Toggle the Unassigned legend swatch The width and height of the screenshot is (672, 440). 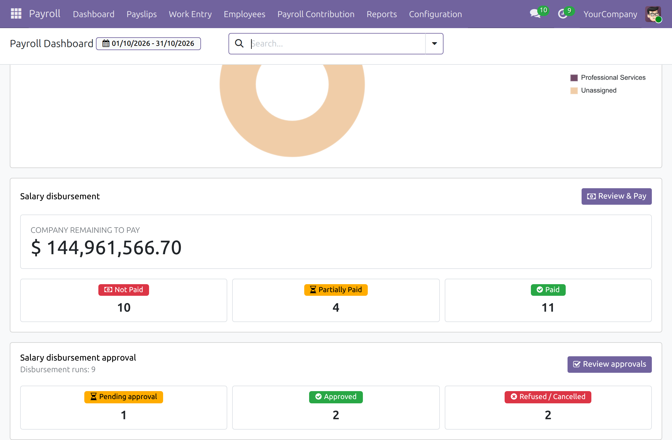[x=574, y=90]
